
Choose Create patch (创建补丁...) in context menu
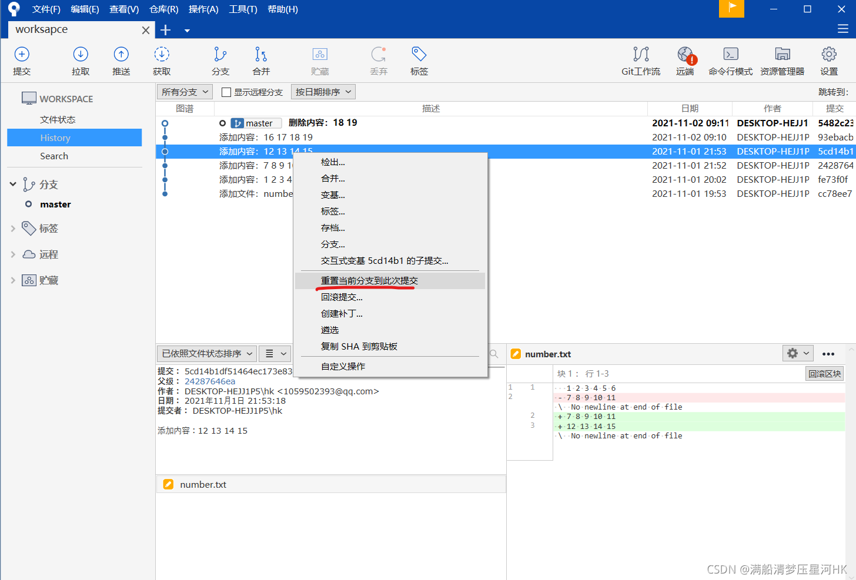(x=390, y=313)
